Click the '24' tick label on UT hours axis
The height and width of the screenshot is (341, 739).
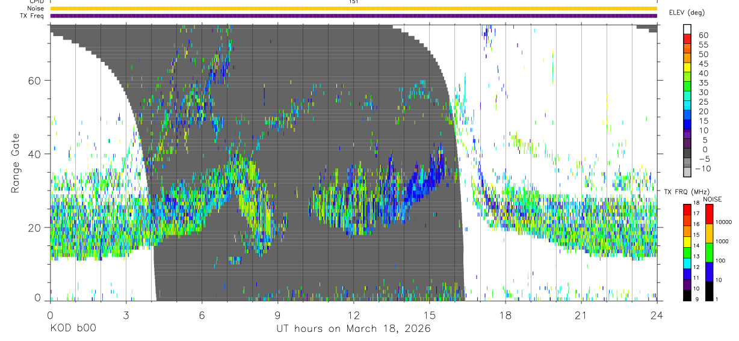coord(657,315)
